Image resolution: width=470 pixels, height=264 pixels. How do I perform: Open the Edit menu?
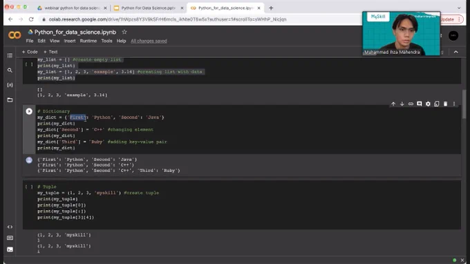pyautogui.click(x=41, y=41)
